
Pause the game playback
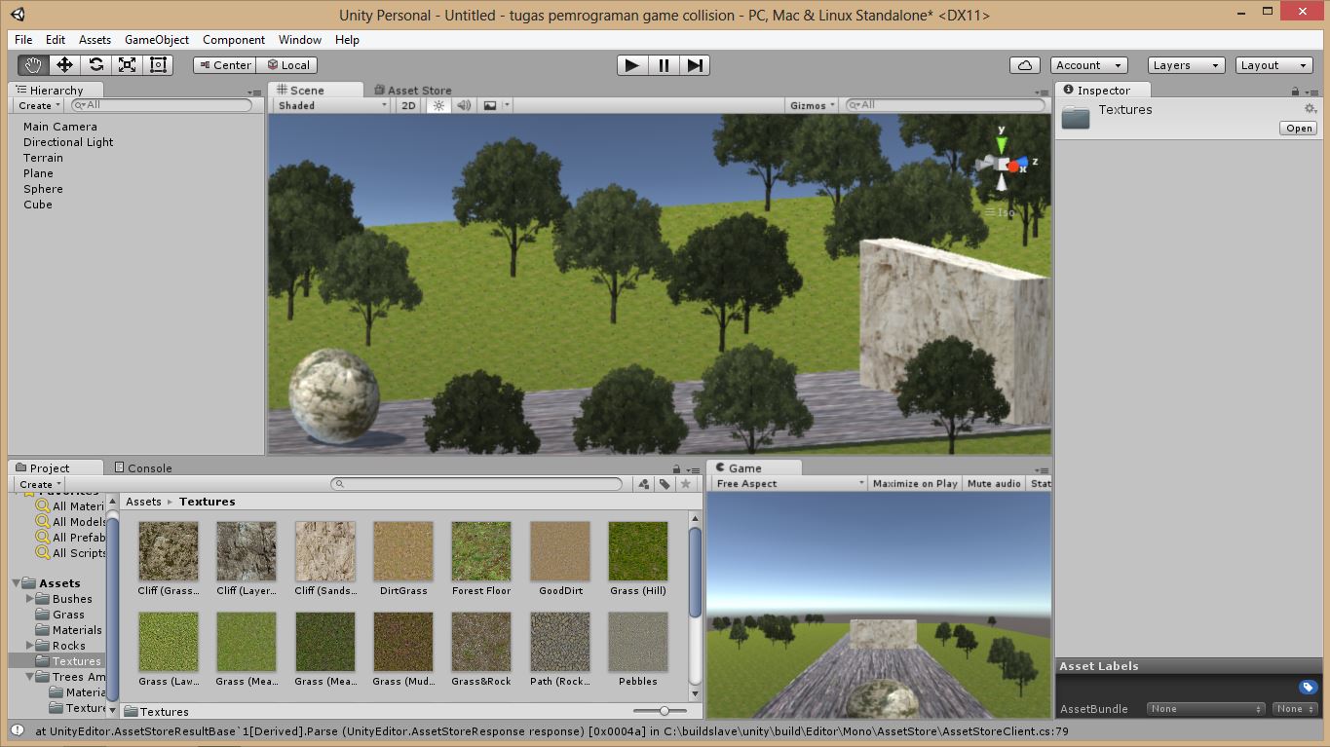(x=664, y=65)
